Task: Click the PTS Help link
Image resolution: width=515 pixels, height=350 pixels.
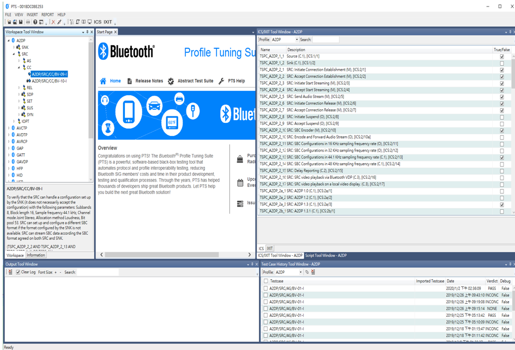Action: click(237, 81)
